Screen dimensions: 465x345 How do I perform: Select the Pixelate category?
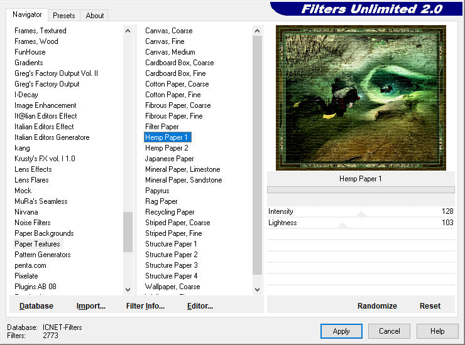click(x=26, y=276)
